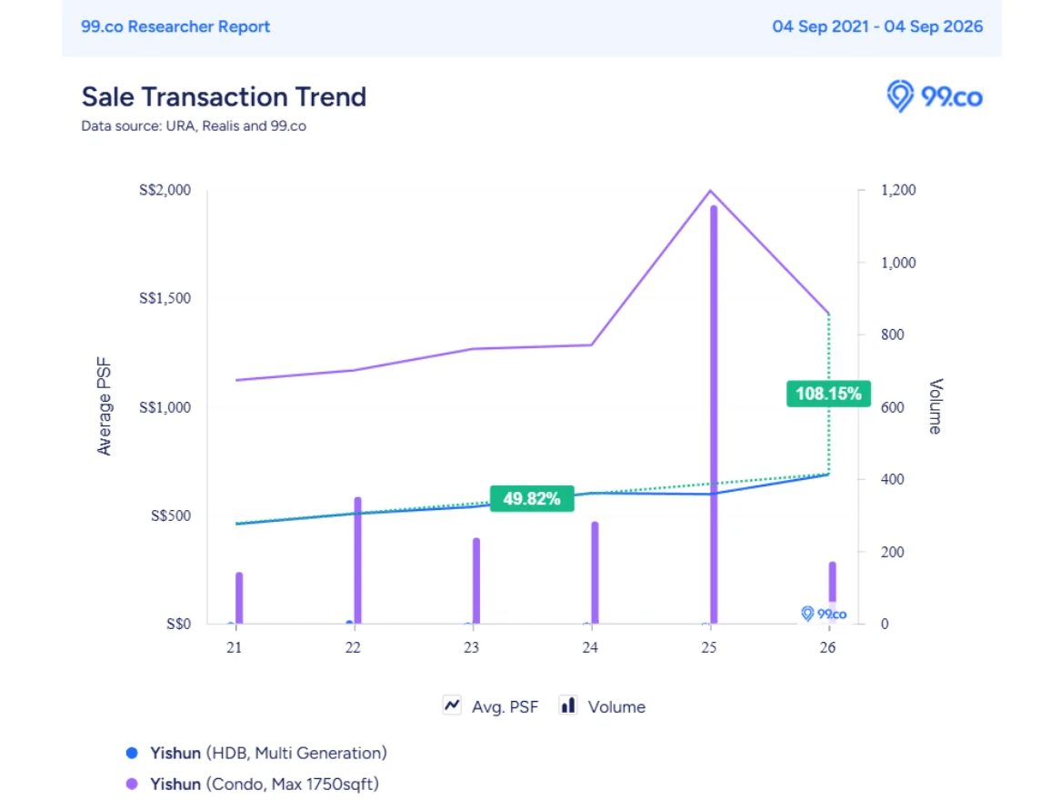This screenshot has width=1061, height=810.
Task: Click the purple dot for Yishun Condo
Action: [x=132, y=784]
